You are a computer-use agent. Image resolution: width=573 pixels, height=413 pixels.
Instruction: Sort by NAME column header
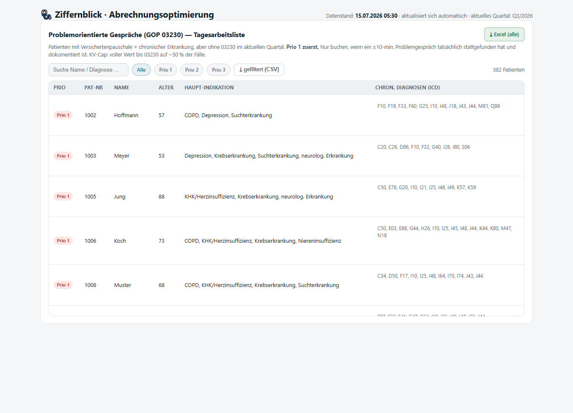[x=122, y=88]
